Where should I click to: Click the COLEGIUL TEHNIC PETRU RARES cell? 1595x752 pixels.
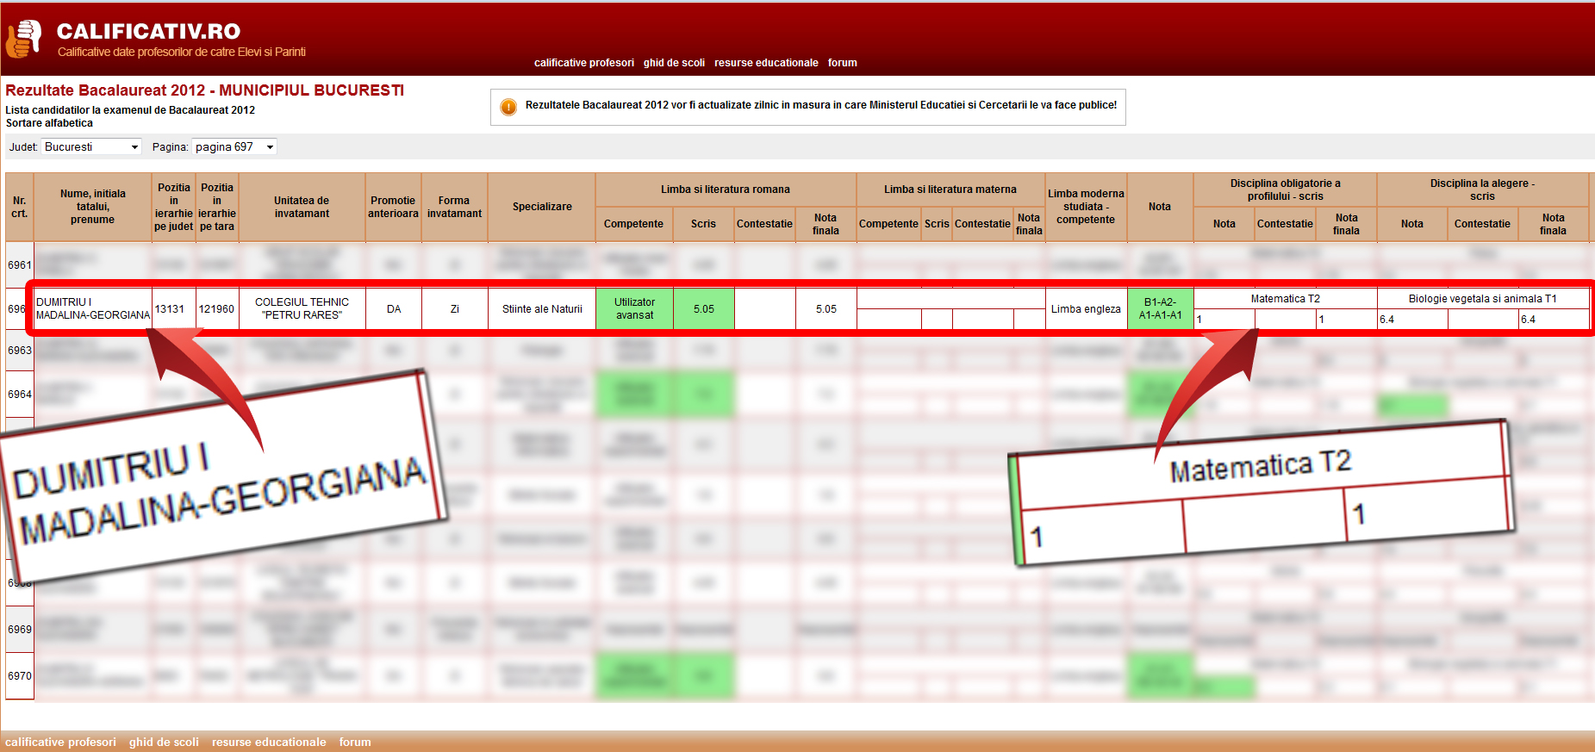[302, 308]
